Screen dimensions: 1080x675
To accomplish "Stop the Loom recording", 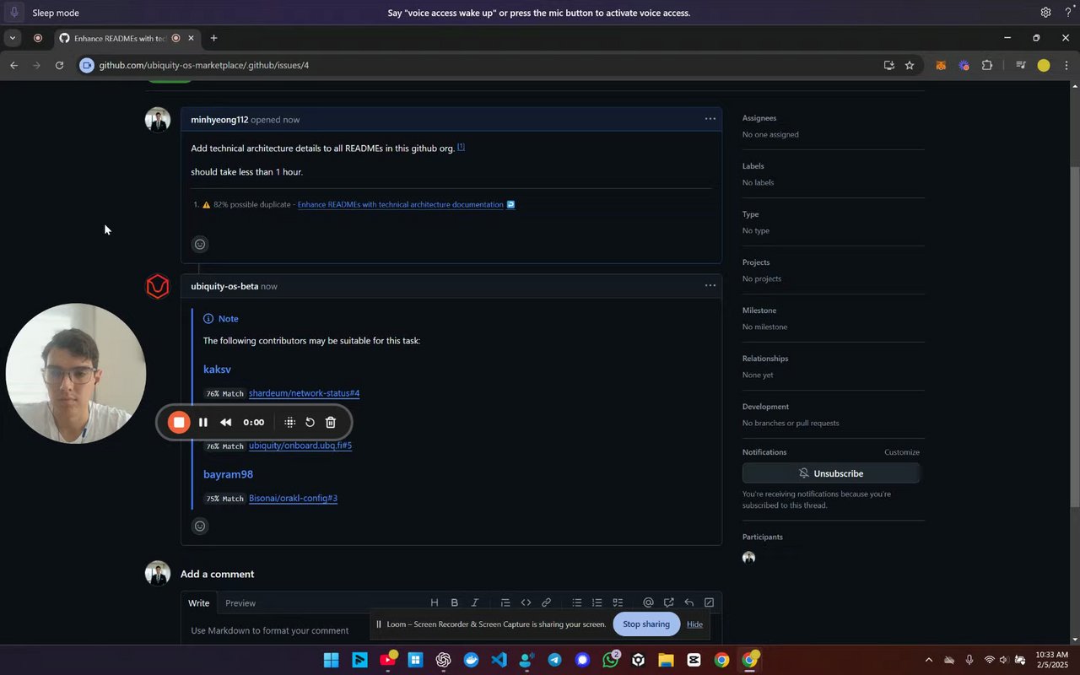I will pyautogui.click(x=179, y=422).
